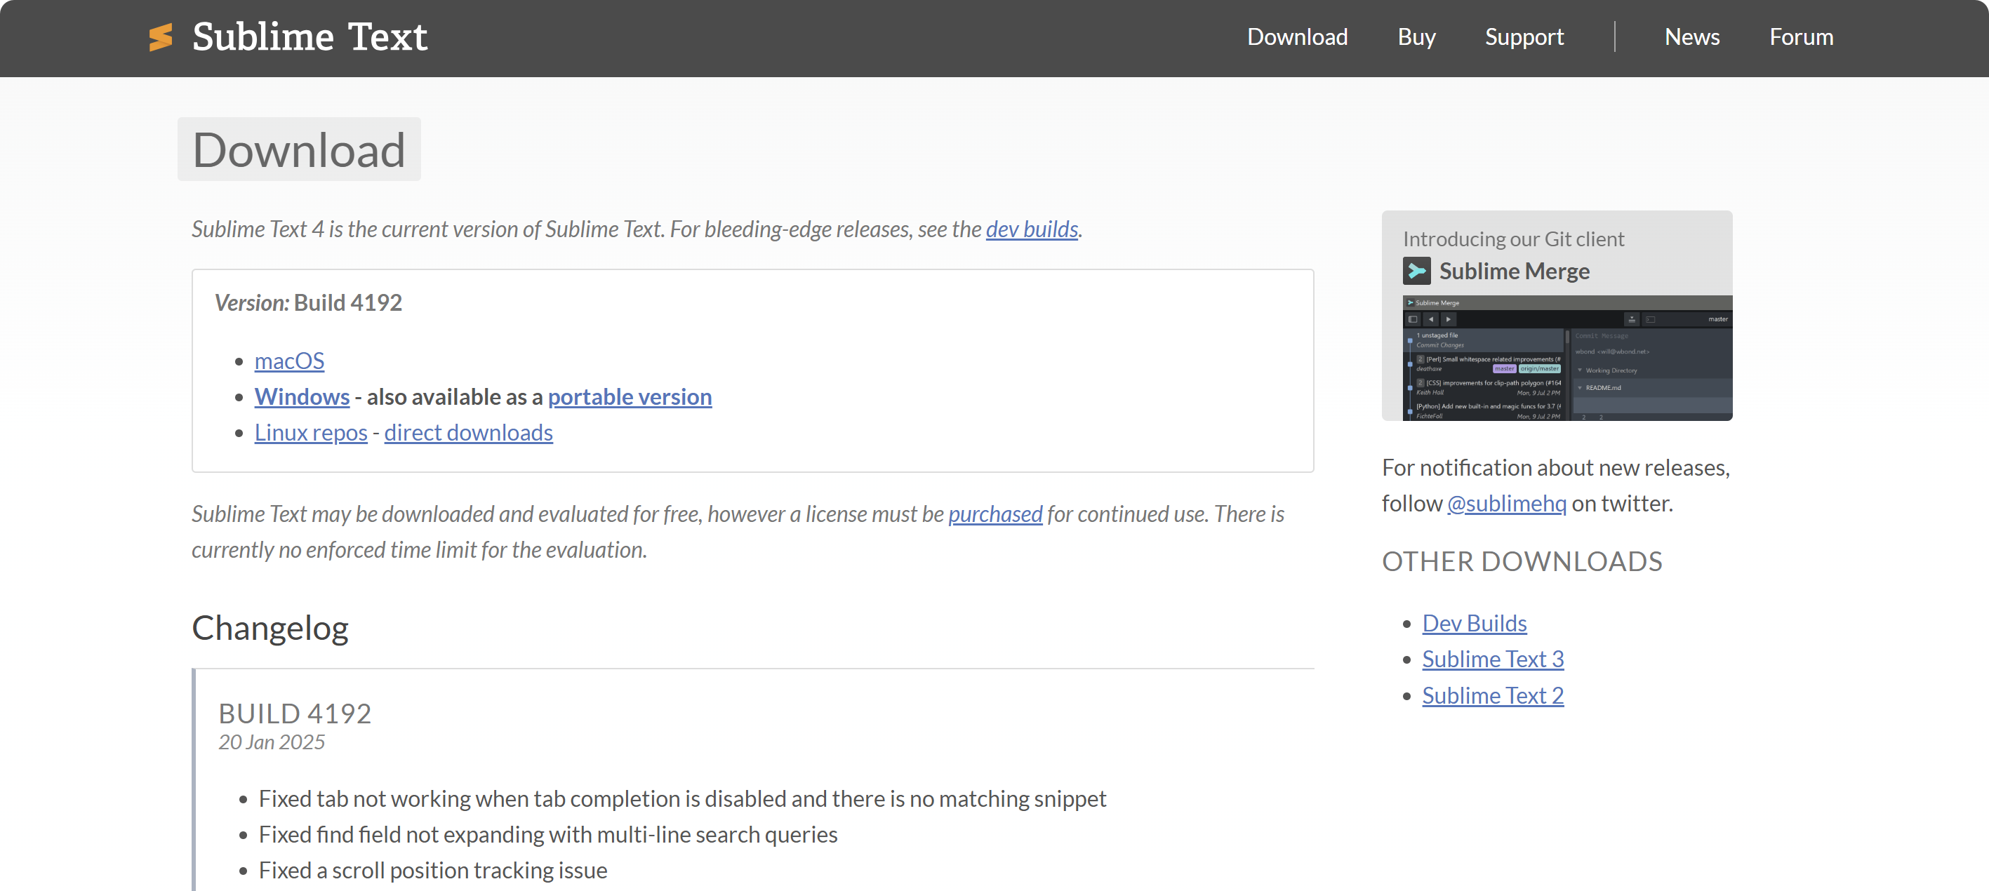Open Dev Builds in Other Downloads

click(x=1473, y=623)
